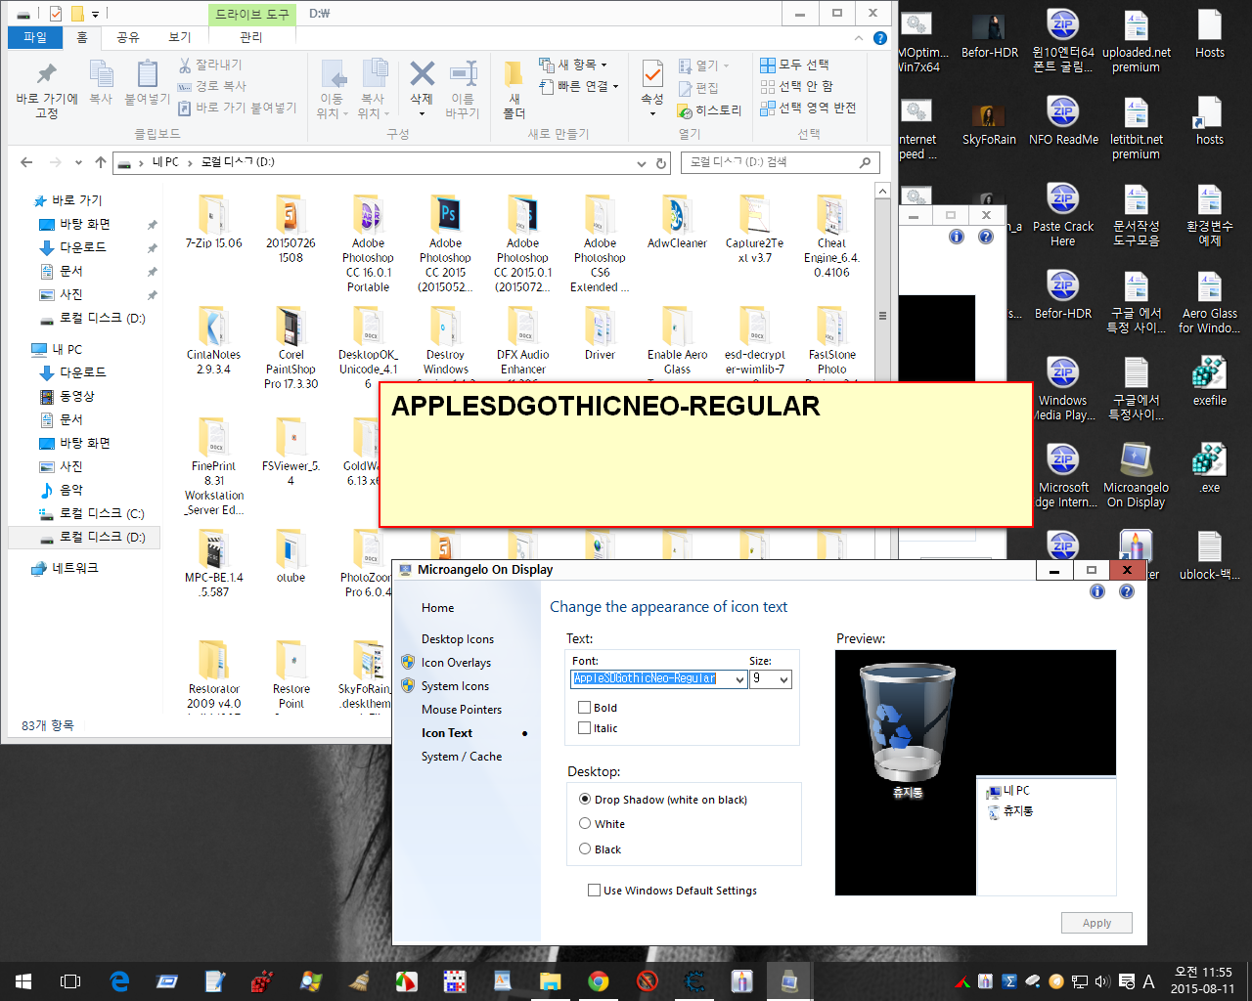Viewport: 1252px width, 1001px height.
Task: Open the Windows Start button
Action: click(23, 981)
